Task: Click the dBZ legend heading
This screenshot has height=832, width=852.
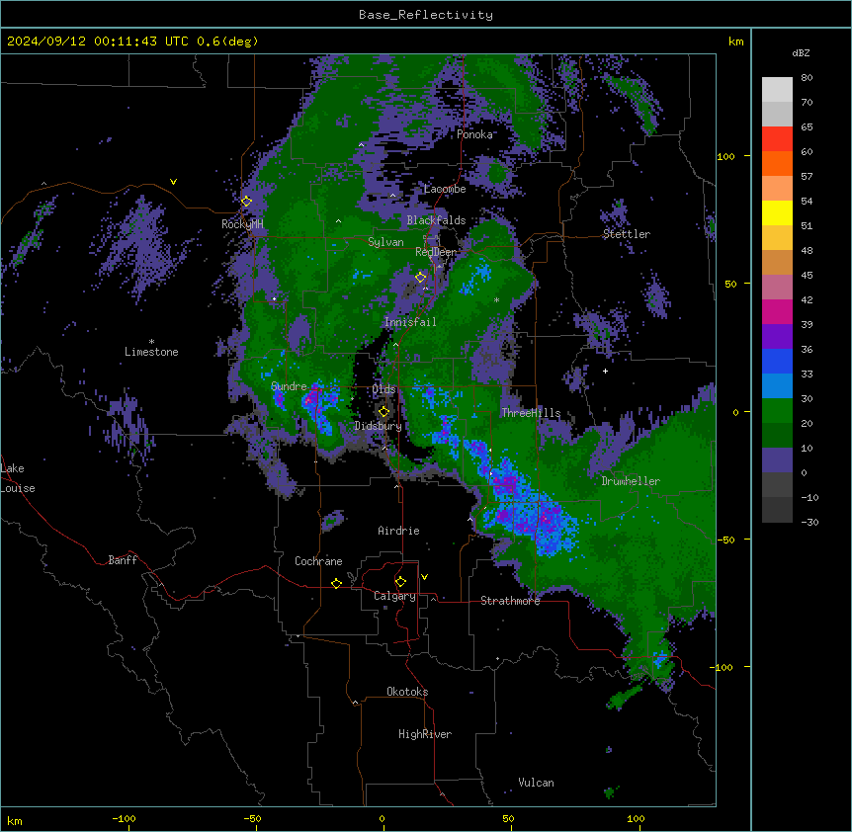Action: [x=801, y=52]
